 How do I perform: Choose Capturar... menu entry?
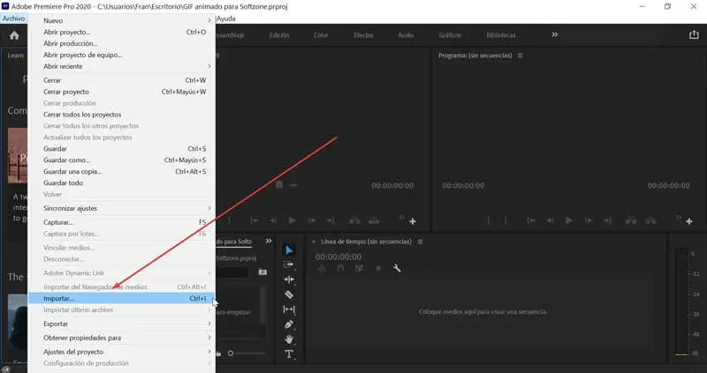(x=121, y=222)
